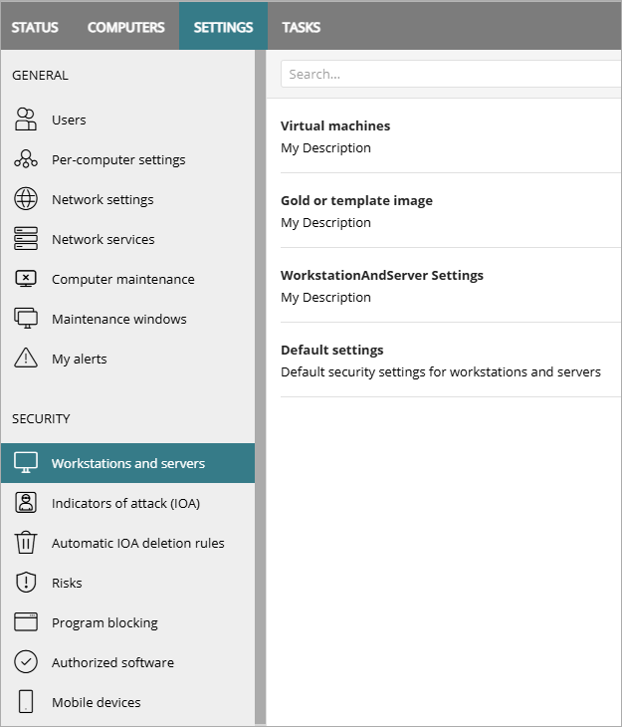Open the Automatic IOA deletion rules label
The height and width of the screenshot is (727, 622).
pos(138,543)
